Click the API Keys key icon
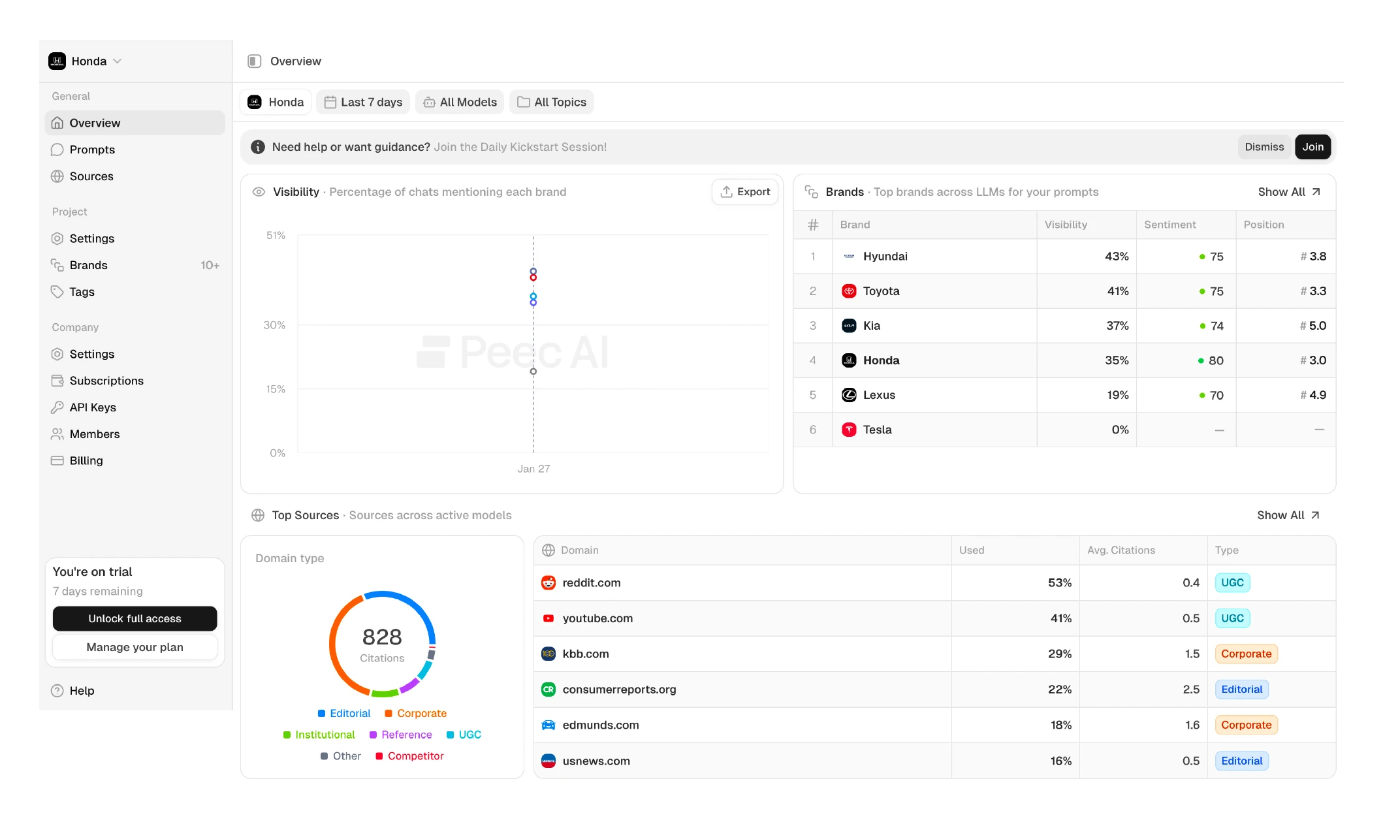Viewport: 1383px width, 824px height. 57,407
